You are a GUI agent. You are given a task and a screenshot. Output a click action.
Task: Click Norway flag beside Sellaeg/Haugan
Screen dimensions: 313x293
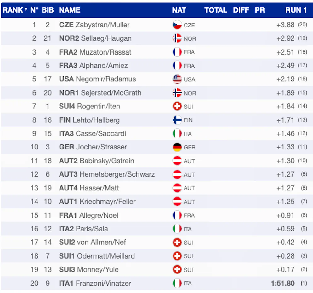[177, 38]
